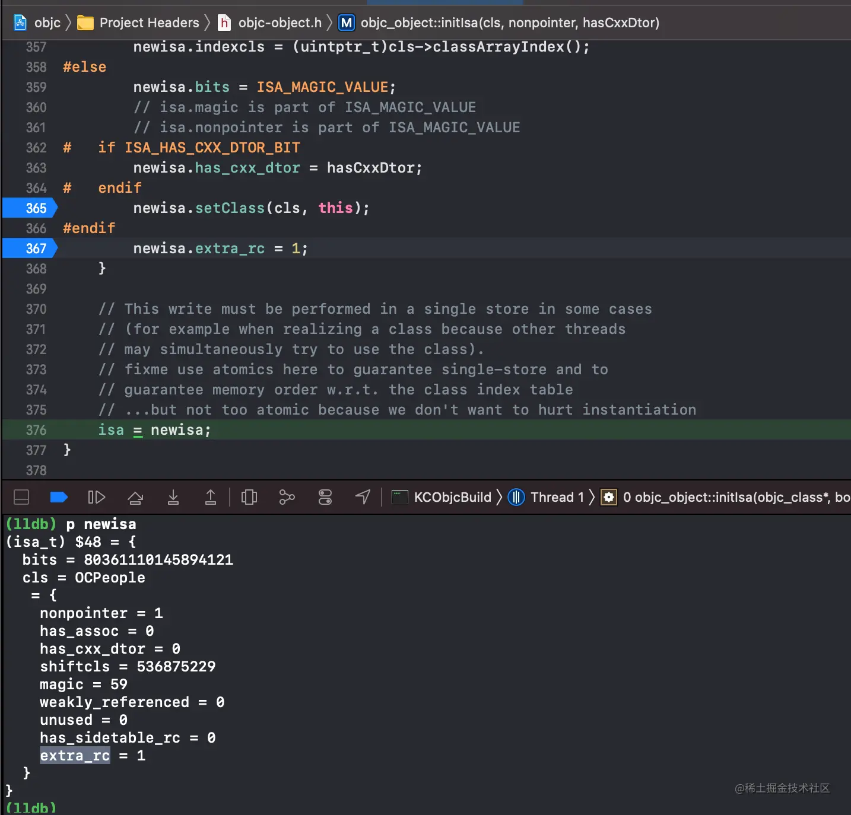Click the 'bits = 8036111014589412 1' console value
Viewport: 851px width, 815px height.
tap(128, 560)
